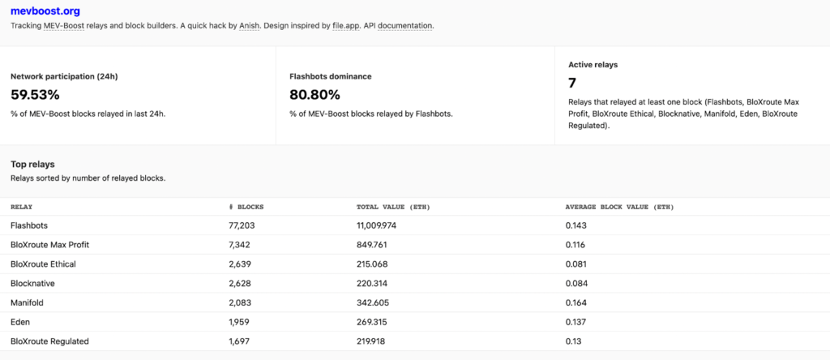
Task: Select the Eden row name
Action: 19,322
